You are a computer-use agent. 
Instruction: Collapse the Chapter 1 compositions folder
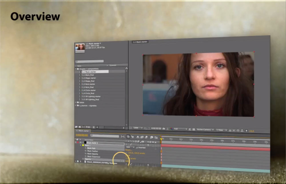tap(76, 69)
